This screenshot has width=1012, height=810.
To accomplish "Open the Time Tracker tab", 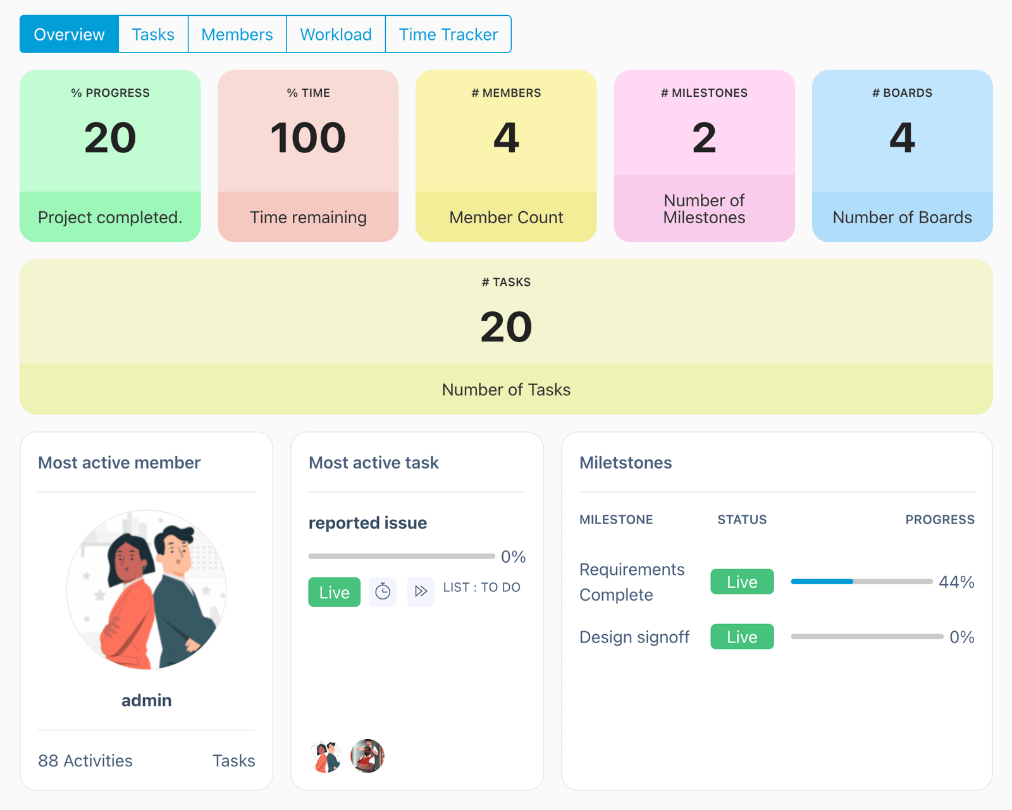I will point(448,34).
